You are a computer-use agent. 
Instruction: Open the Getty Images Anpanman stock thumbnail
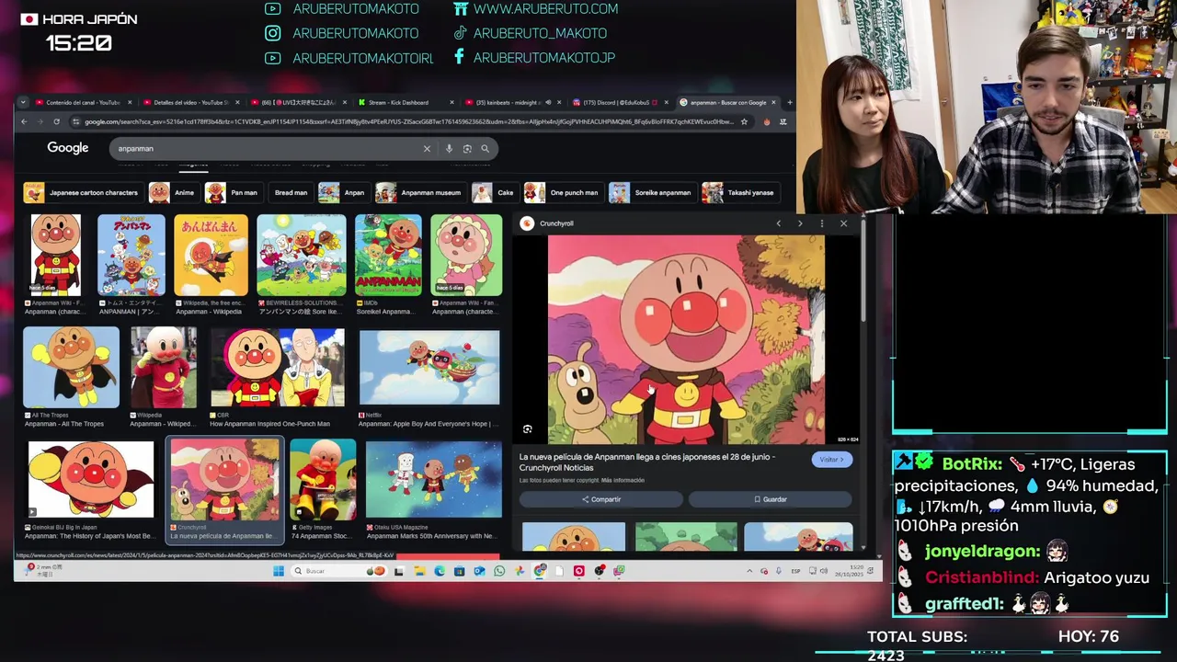[x=323, y=480]
